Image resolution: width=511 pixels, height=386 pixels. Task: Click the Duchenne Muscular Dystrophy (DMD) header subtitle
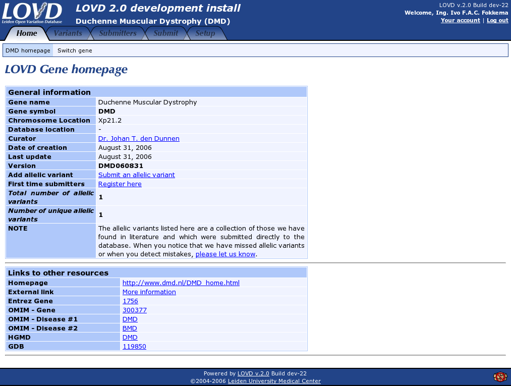(153, 21)
